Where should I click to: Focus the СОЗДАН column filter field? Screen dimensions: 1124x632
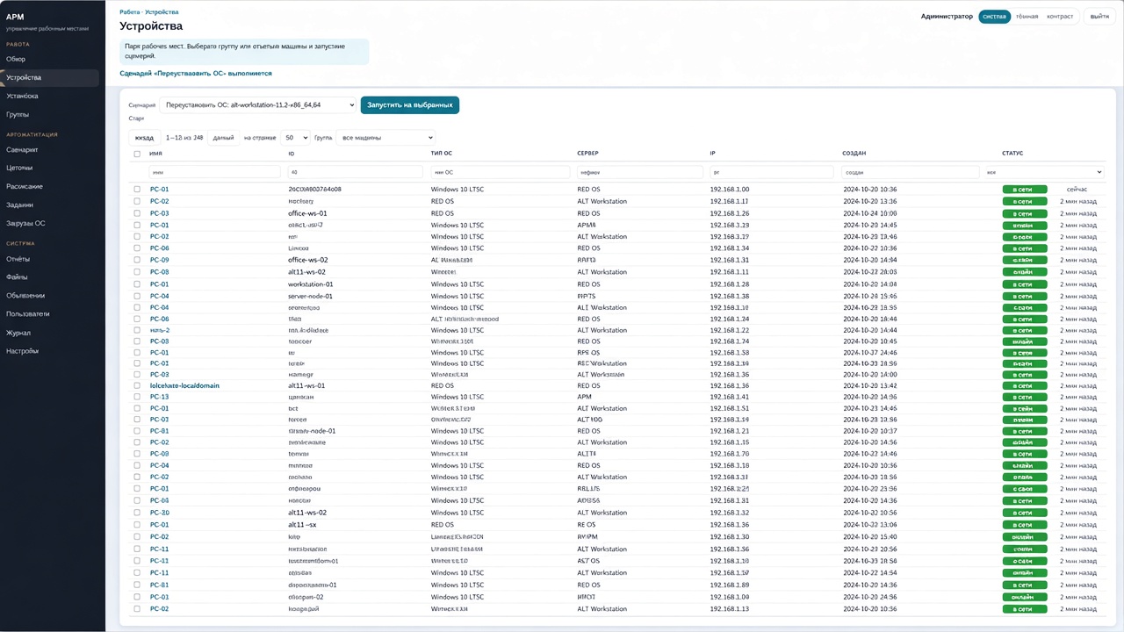(x=910, y=173)
